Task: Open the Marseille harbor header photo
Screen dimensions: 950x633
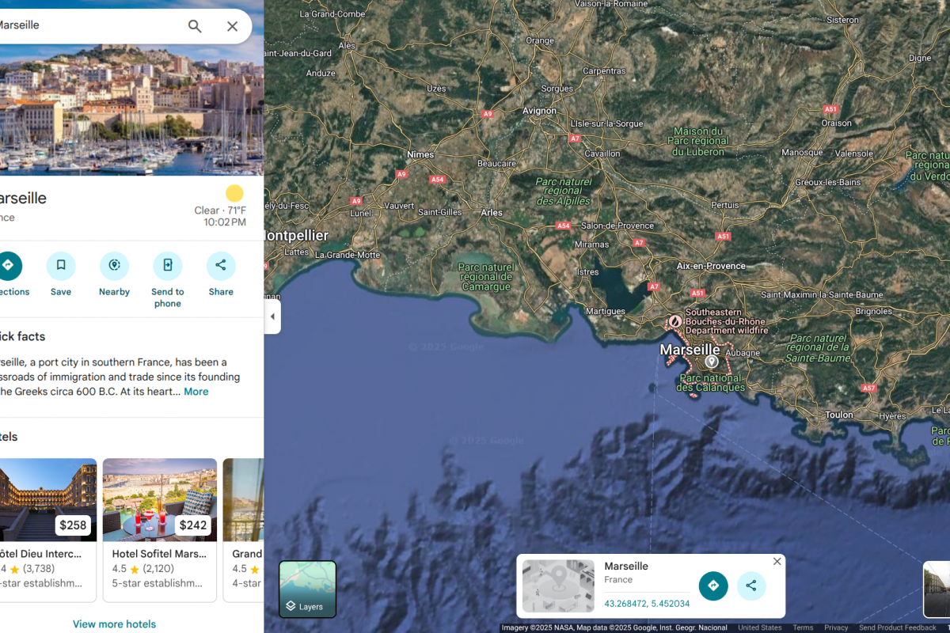Action: point(131,109)
